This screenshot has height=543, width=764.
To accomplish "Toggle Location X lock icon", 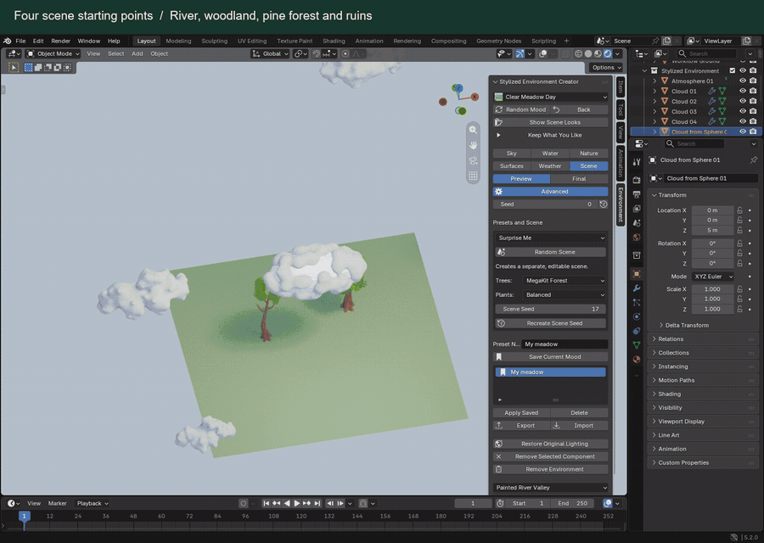I will pyautogui.click(x=739, y=210).
